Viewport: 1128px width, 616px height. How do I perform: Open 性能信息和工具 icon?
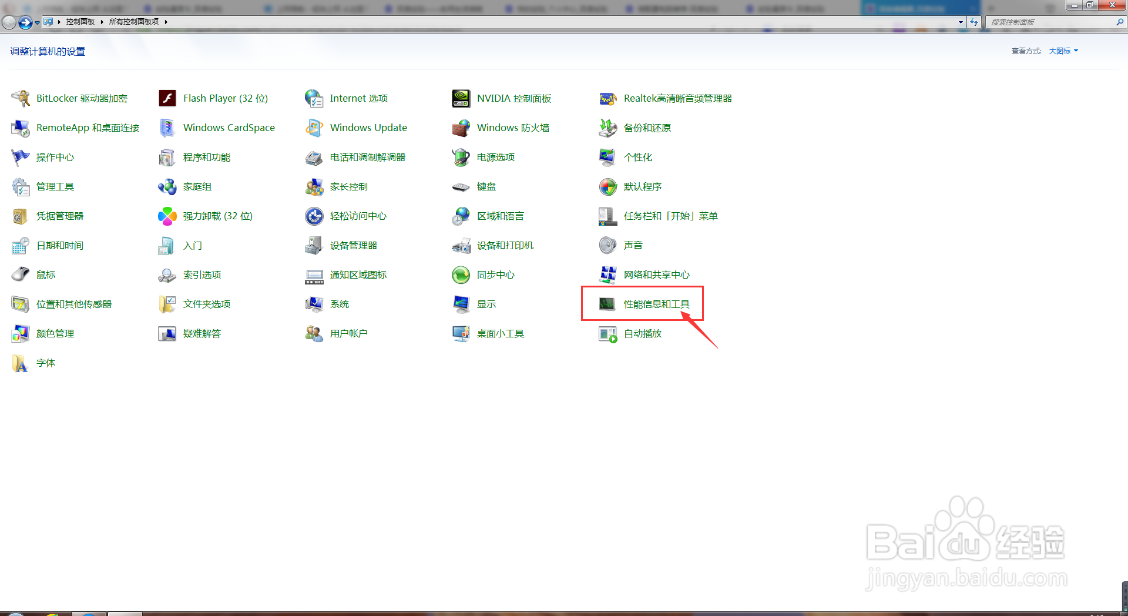click(x=608, y=304)
